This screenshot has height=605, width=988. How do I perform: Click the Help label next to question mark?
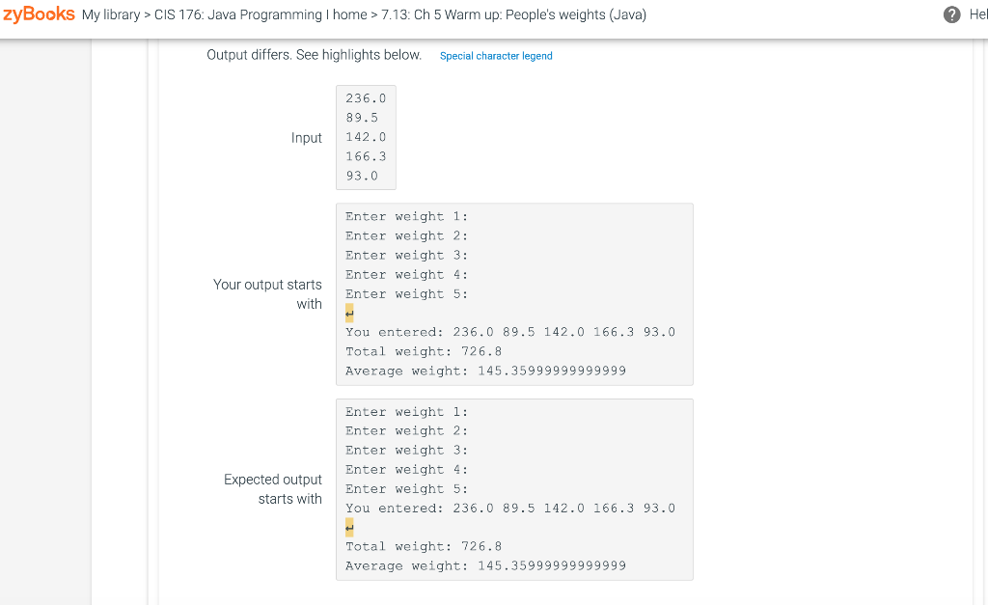tap(977, 14)
